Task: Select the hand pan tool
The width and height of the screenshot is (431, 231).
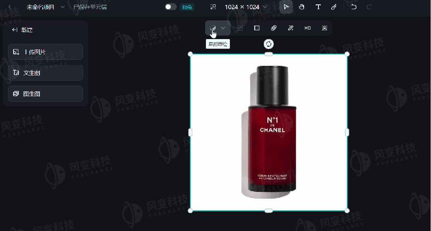Action: pyautogui.click(x=302, y=7)
